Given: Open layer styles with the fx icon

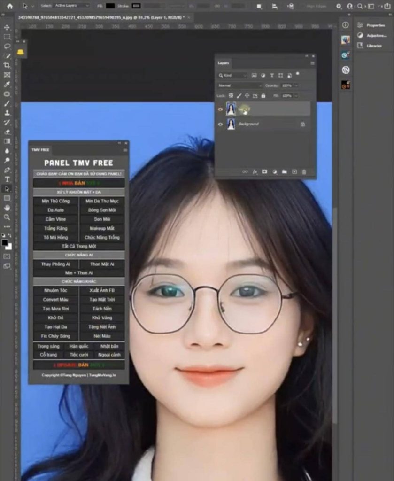Looking at the screenshot, I should 254,172.
